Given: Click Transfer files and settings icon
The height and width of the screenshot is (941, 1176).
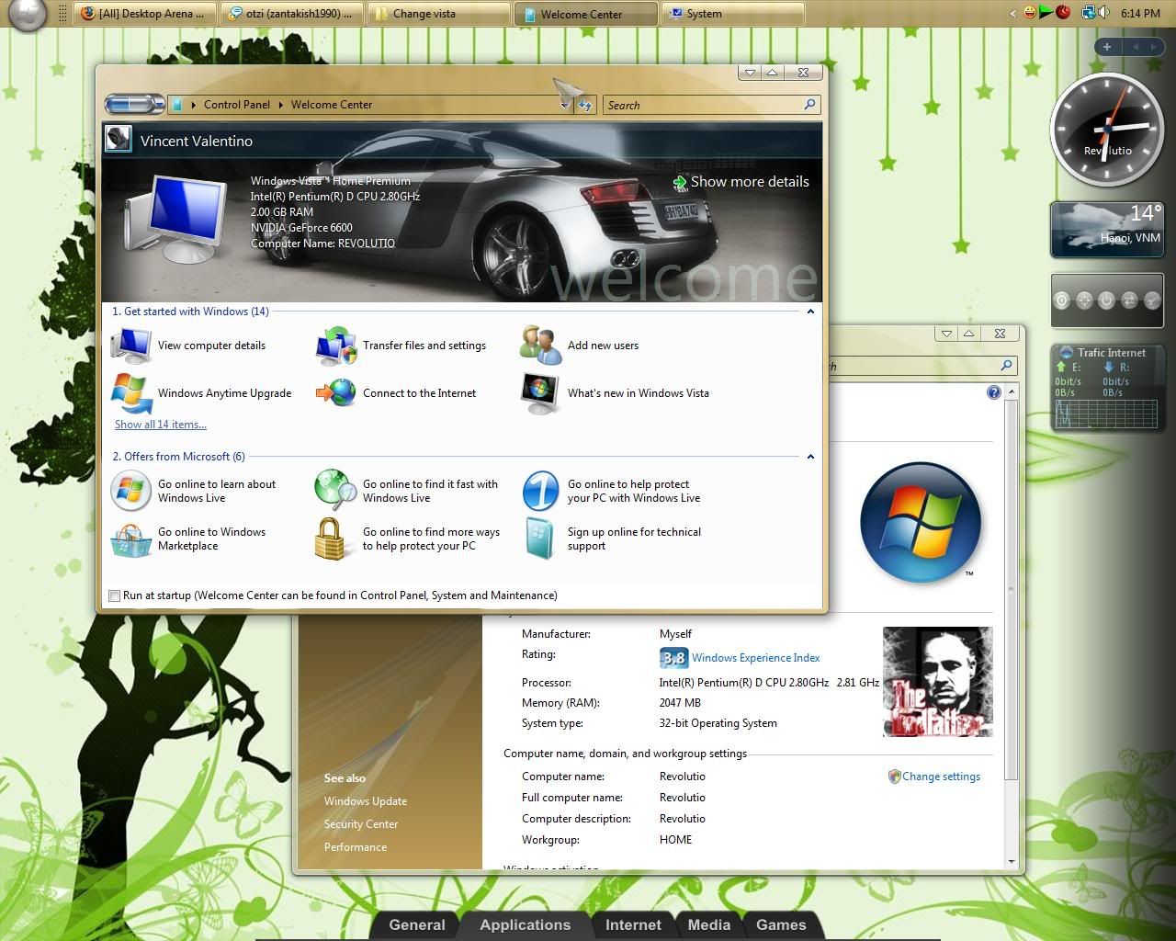Looking at the screenshot, I should click(x=335, y=346).
